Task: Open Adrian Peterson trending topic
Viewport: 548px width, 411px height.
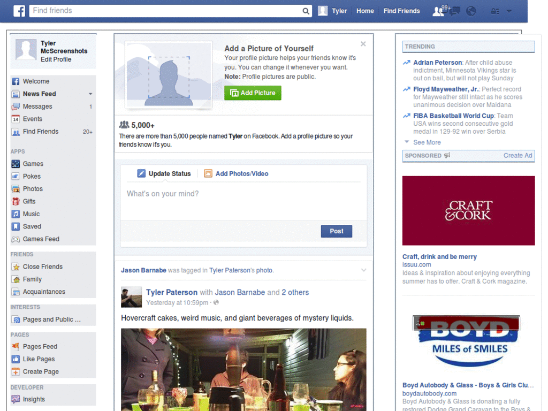Action: tap(437, 63)
